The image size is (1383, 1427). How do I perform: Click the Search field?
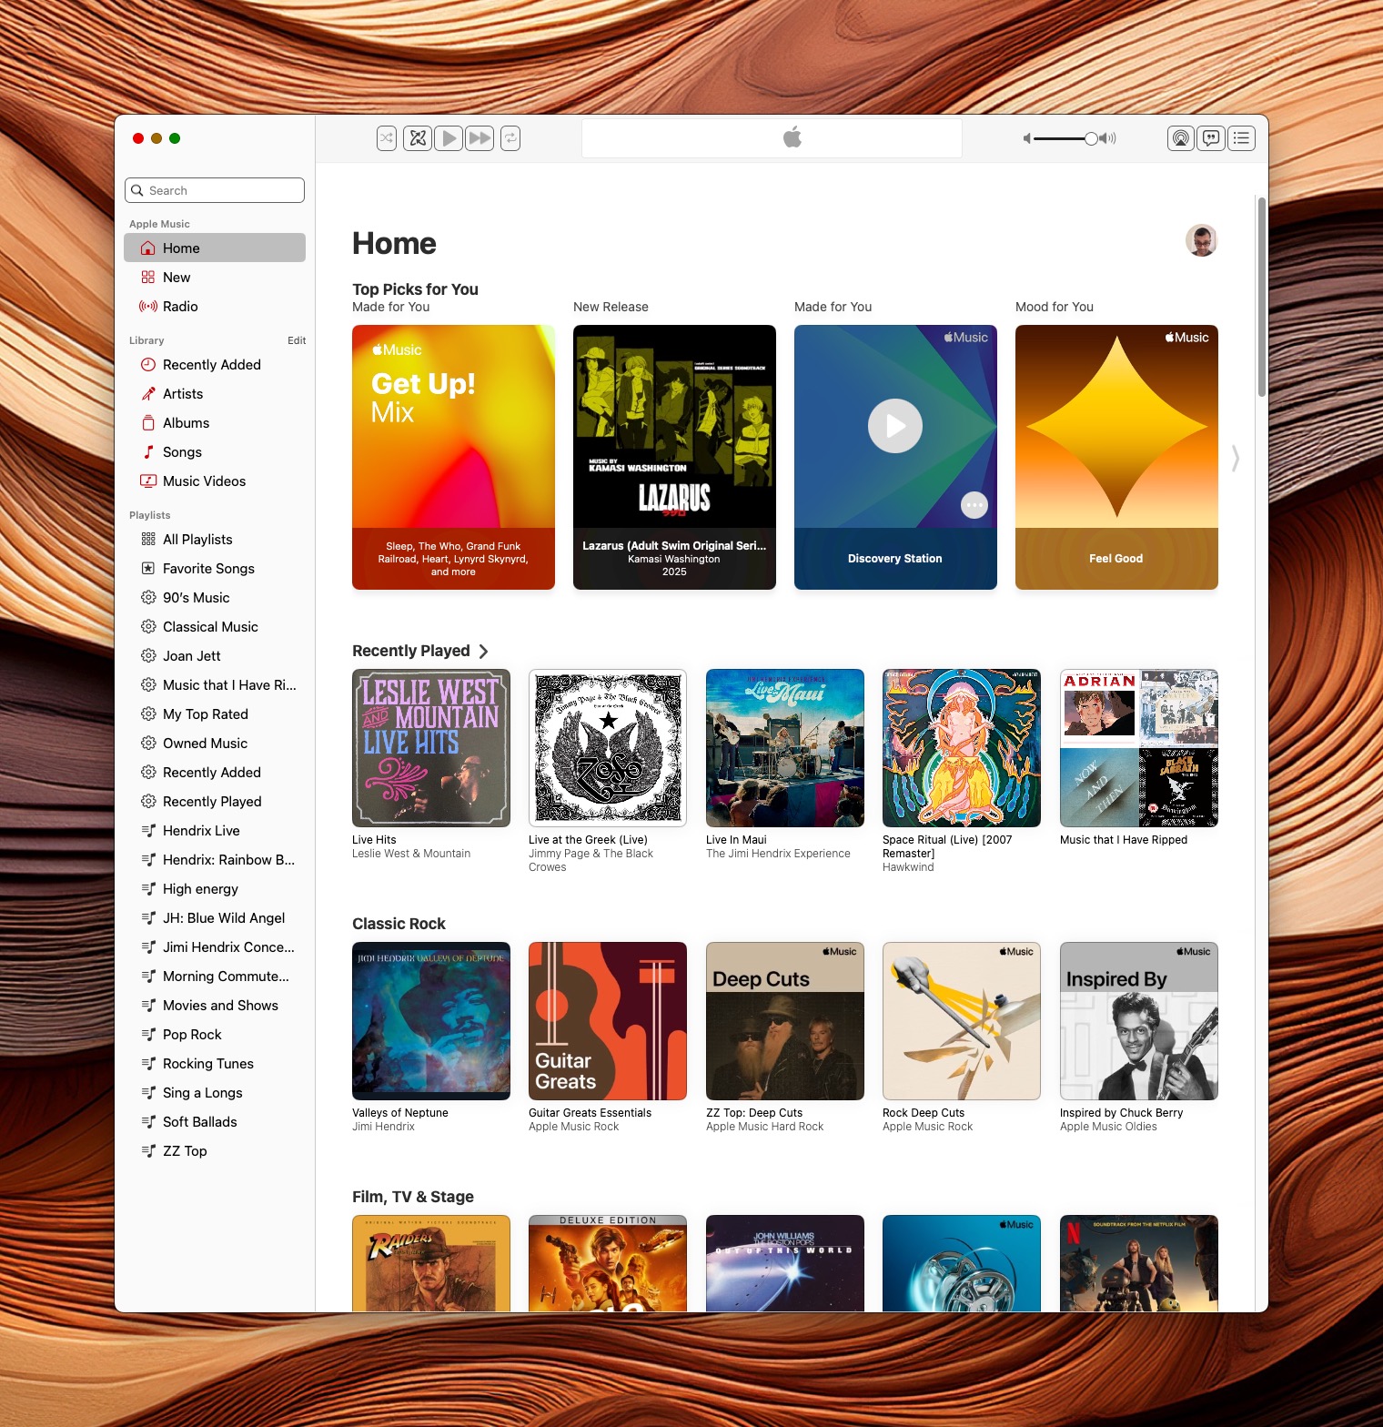coord(215,190)
